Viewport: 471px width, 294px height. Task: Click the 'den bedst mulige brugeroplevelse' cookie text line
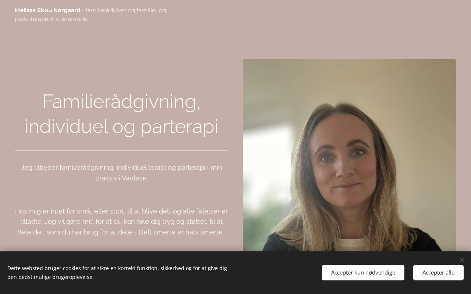(50, 277)
